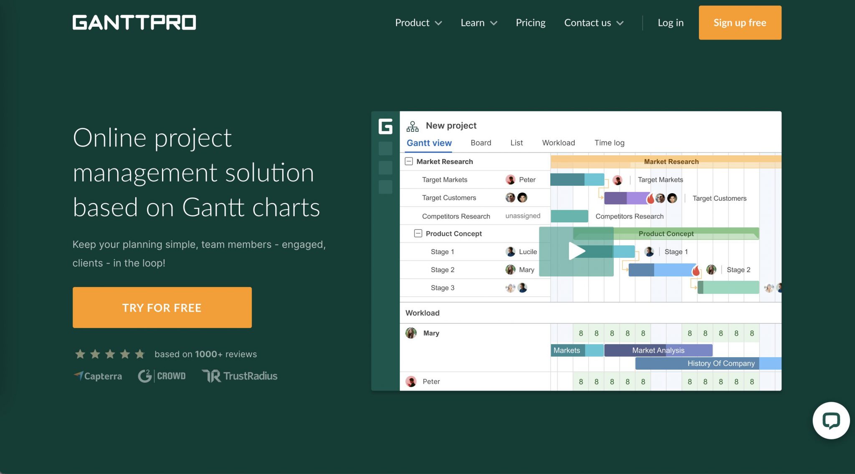Image resolution: width=855 pixels, height=474 pixels.
Task: Click the blue Stage 2 Gantt bar
Action: pos(663,270)
